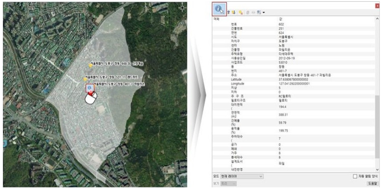Click the scrollbar down arrow in results
The width and height of the screenshot is (385, 188).
[378, 169]
